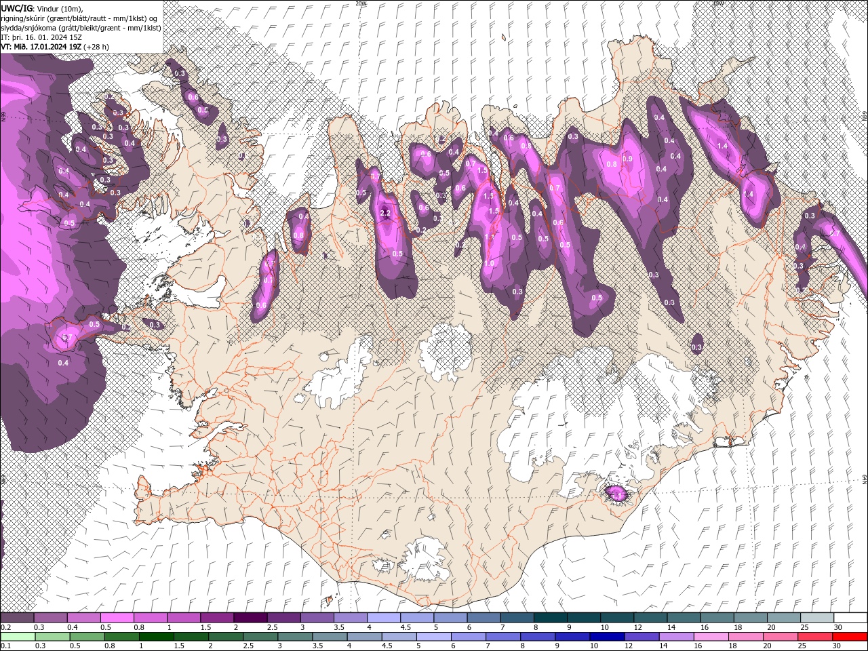This screenshot has width=868, height=651.
Task: Click the bright pink snow swatch starting at 0.5
Action: pos(117,618)
